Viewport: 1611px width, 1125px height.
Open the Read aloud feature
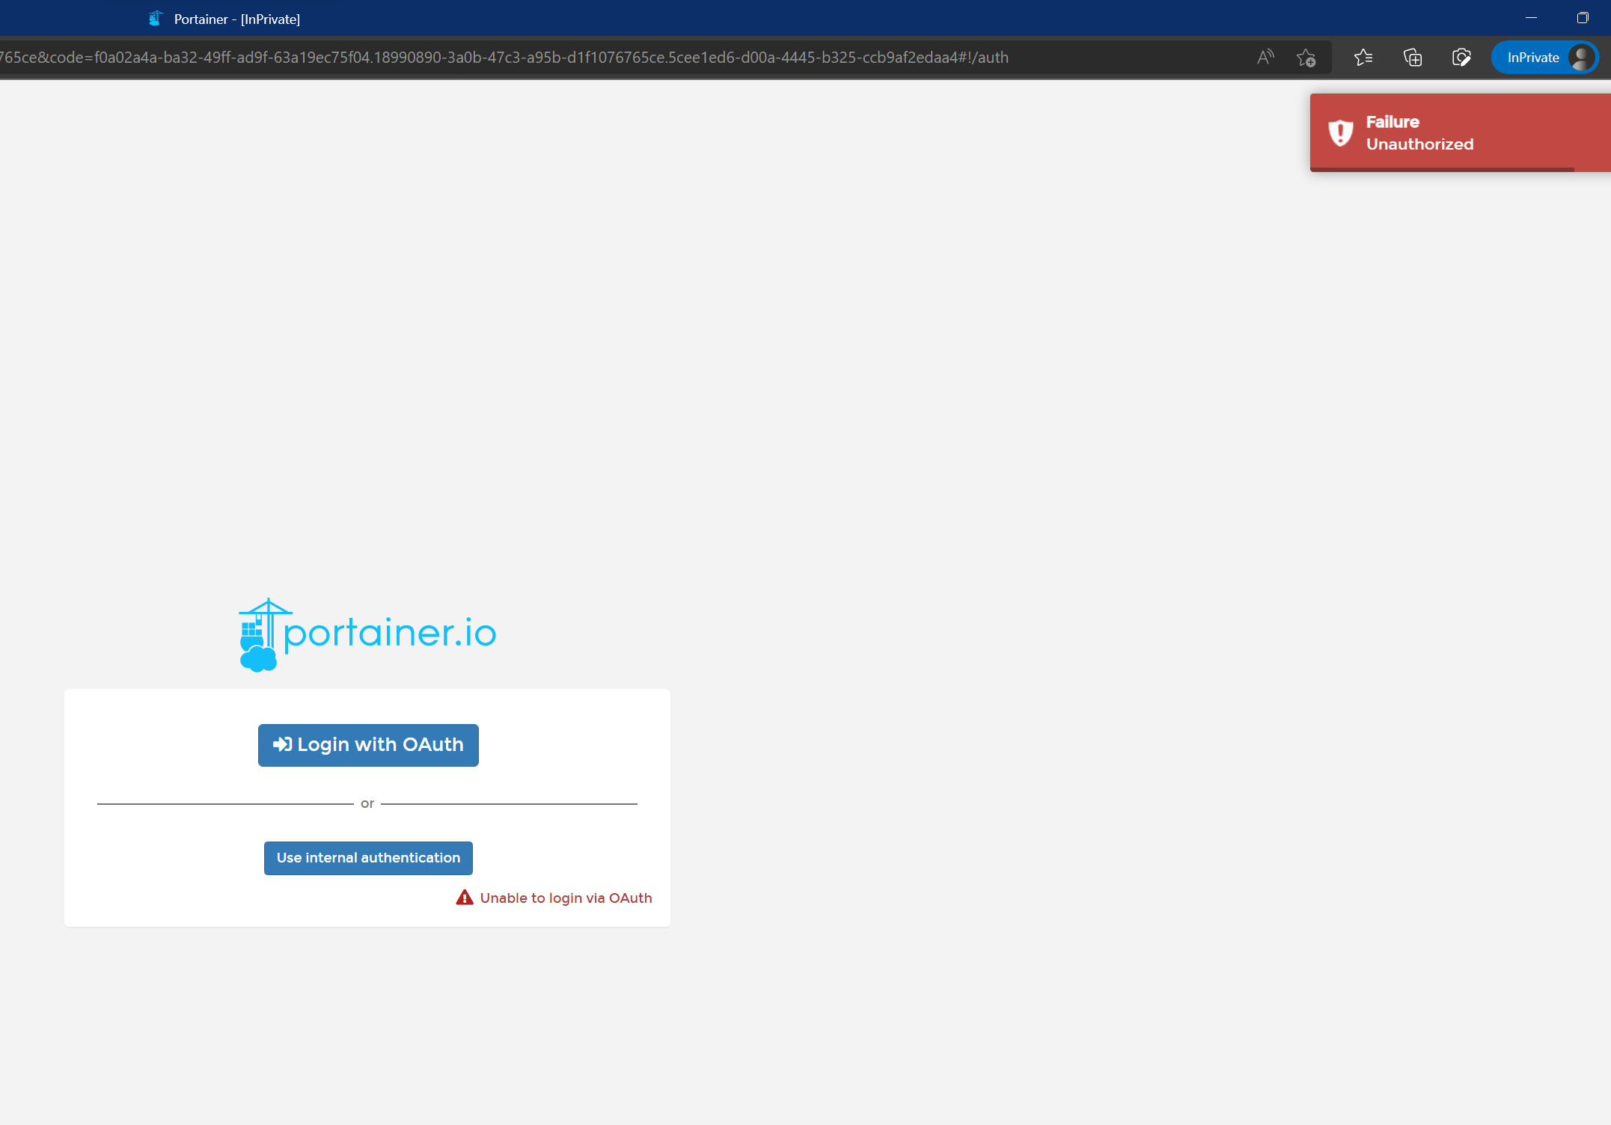(x=1265, y=57)
